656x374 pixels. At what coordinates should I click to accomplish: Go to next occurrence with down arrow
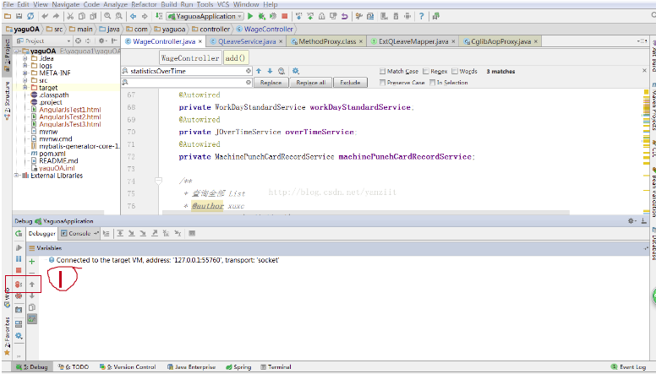pyautogui.click(x=270, y=71)
